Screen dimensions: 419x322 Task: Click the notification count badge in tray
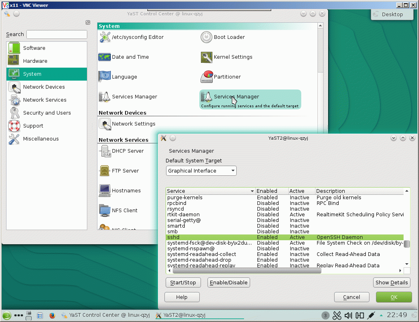pyautogui.click(x=325, y=316)
